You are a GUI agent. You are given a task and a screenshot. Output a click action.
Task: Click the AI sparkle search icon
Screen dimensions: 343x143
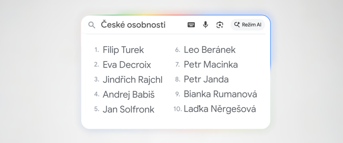click(237, 25)
